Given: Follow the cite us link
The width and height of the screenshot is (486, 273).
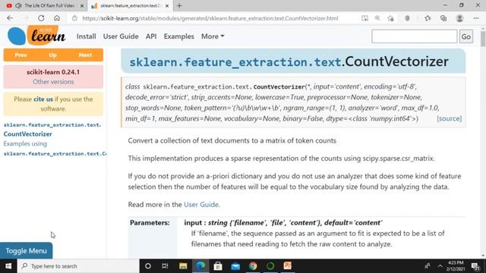Looking at the screenshot, I should (x=43, y=99).
